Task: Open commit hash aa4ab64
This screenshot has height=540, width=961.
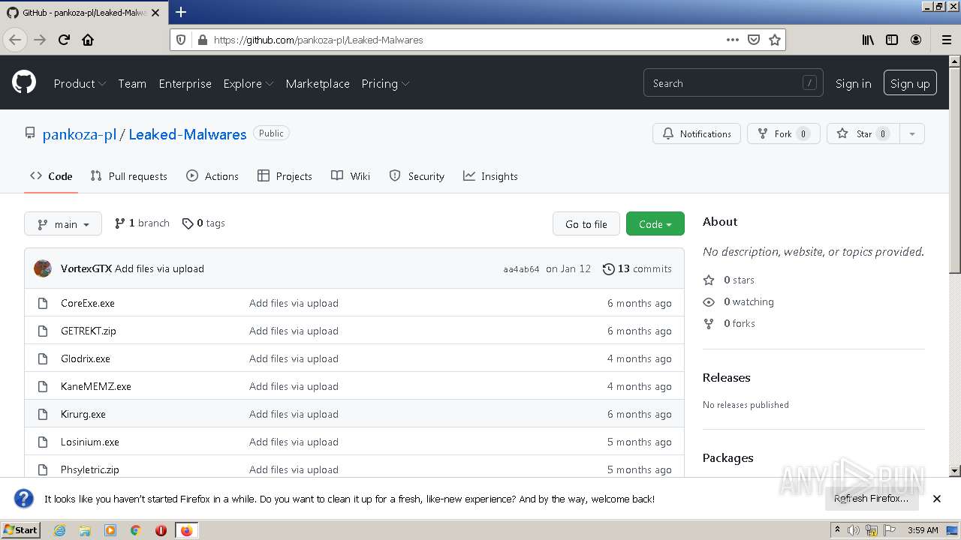Action: tap(521, 269)
